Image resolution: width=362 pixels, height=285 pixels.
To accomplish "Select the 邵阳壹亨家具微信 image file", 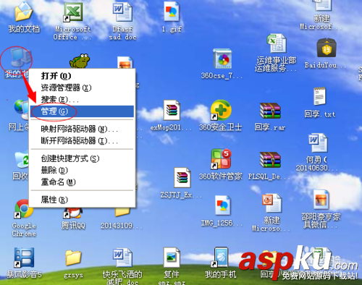I will [321, 200].
